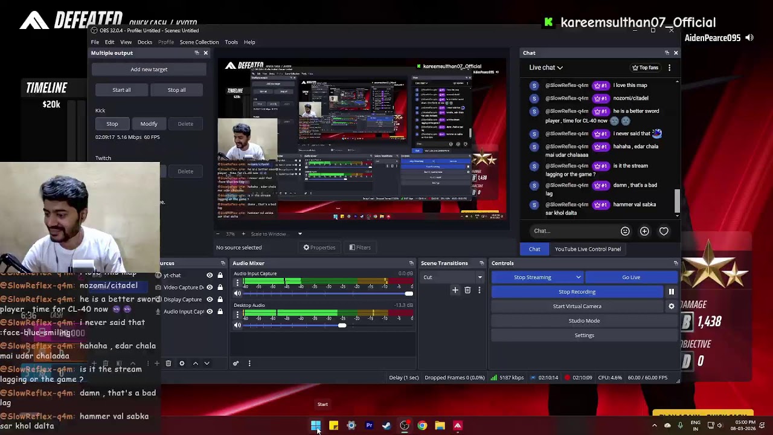Image resolution: width=773 pixels, height=435 pixels.
Task: Open Desktop Audio mixer options menu
Action: pyautogui.click(x=236, y=314)
